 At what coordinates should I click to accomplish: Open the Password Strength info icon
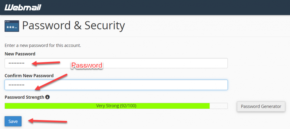click(x=48, y=97)
